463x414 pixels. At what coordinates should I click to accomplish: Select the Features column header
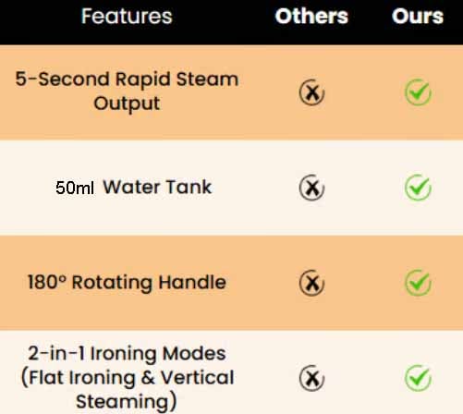click(x=127, y=16)
